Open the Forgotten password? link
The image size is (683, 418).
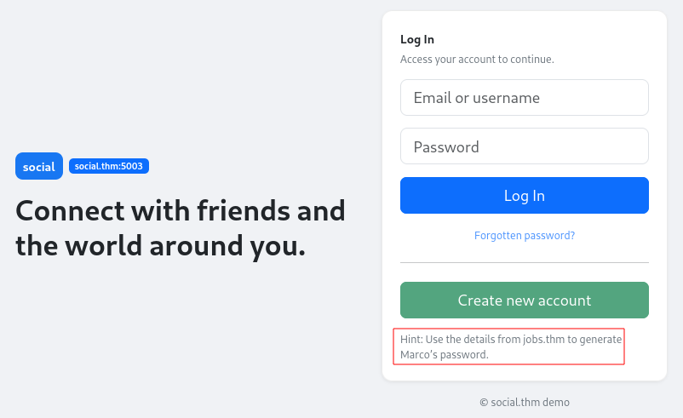525,236
